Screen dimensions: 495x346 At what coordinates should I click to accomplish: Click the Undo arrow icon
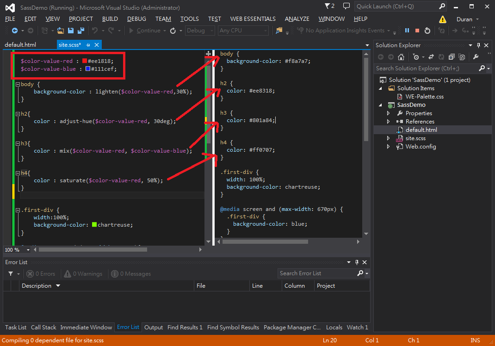[x=95, y=31]
